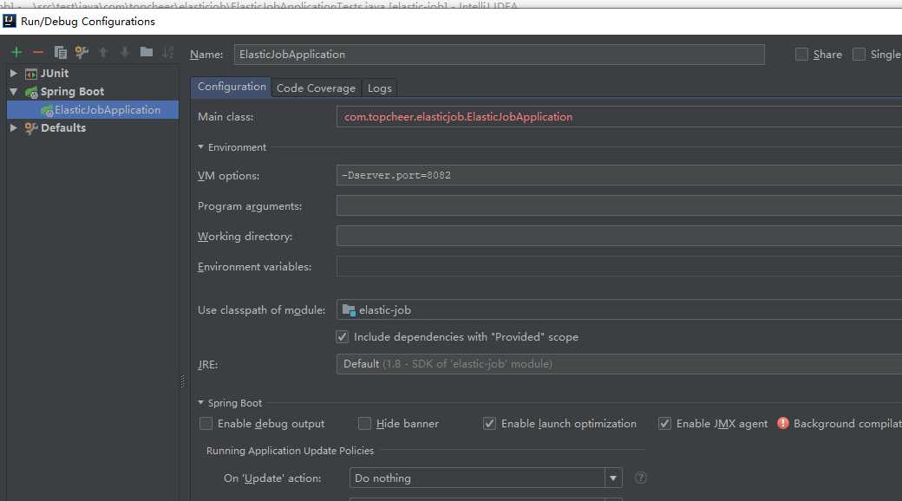The height and width of the screenshot is (501, 902).
Task: Click the Working directory field
Action: tap(619, 237)
